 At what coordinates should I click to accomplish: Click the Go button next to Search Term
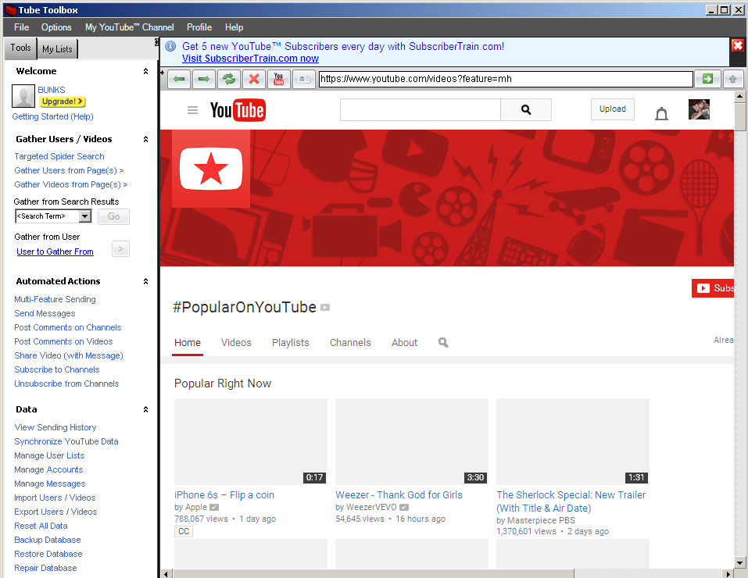(113, 216)
